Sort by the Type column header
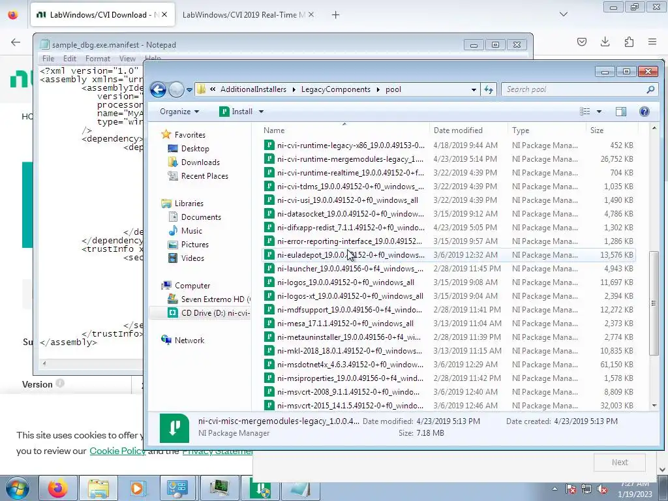 tap(547, 130)
